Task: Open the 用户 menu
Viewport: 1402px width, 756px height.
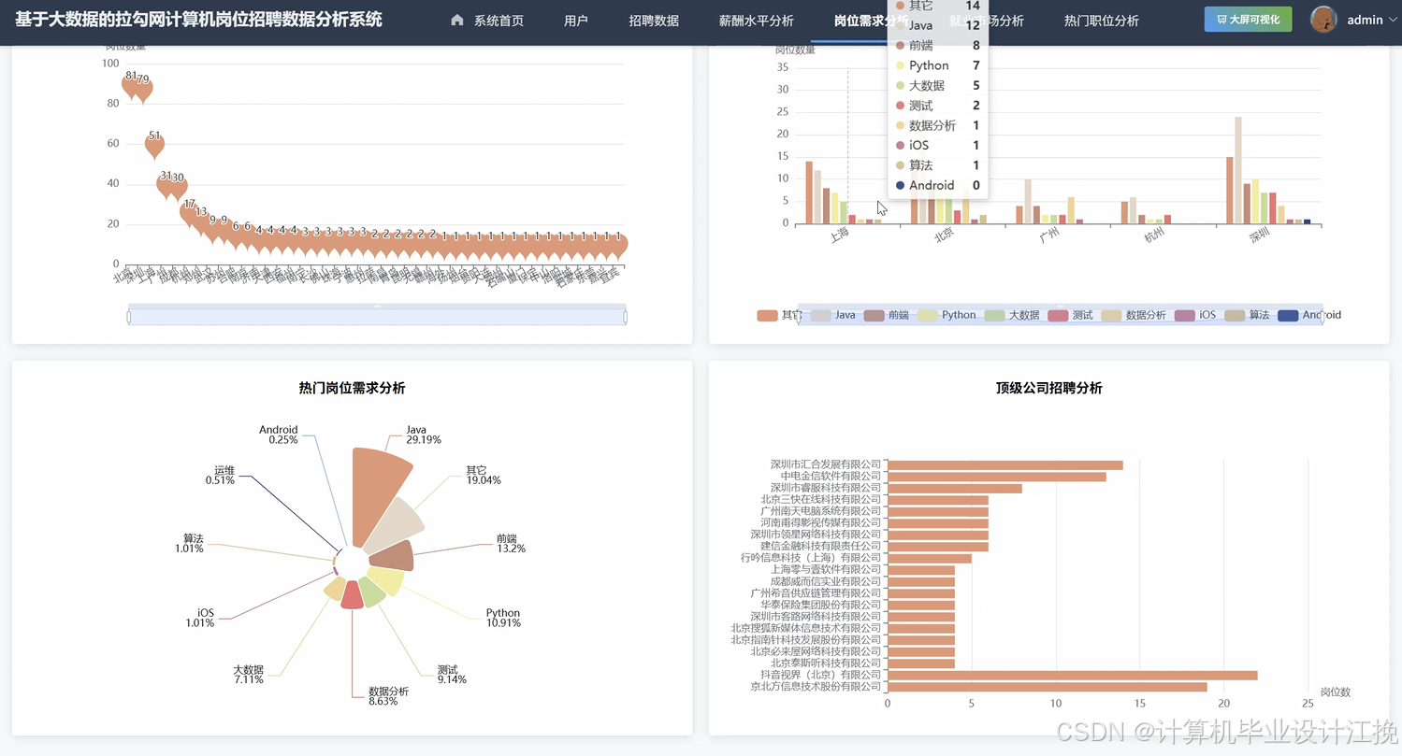Action: click(x=575, y=19)
